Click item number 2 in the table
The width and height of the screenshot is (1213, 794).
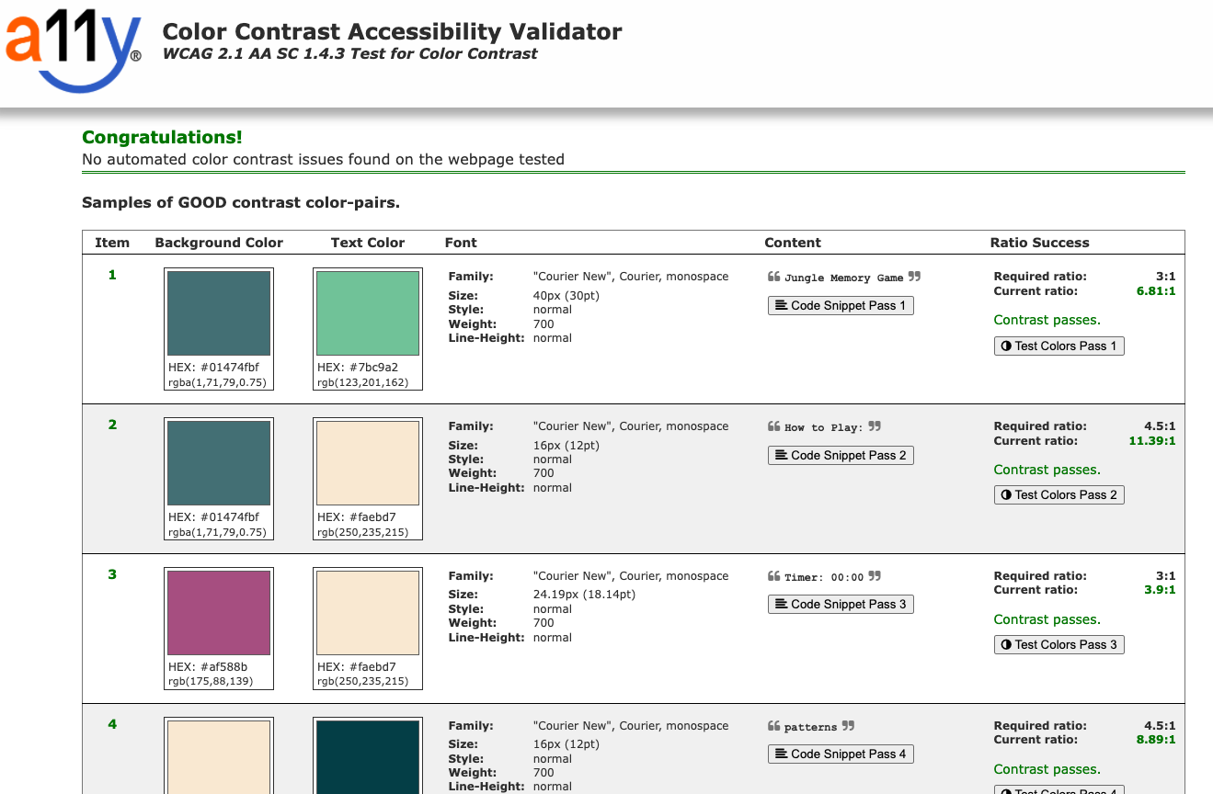coord(112,425)
